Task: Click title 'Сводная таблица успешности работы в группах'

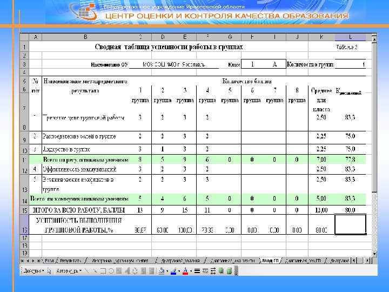Action: [x=169, y=47]
